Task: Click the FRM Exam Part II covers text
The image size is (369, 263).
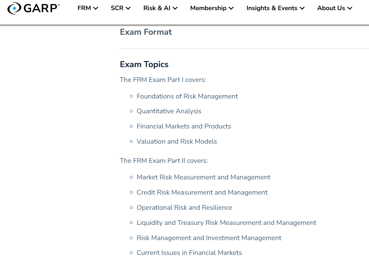Action: 164,161
